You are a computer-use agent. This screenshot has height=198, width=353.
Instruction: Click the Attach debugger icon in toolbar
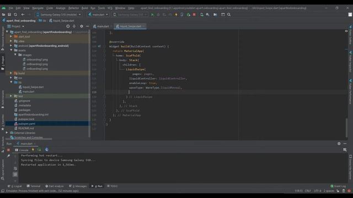pos(188,15)
